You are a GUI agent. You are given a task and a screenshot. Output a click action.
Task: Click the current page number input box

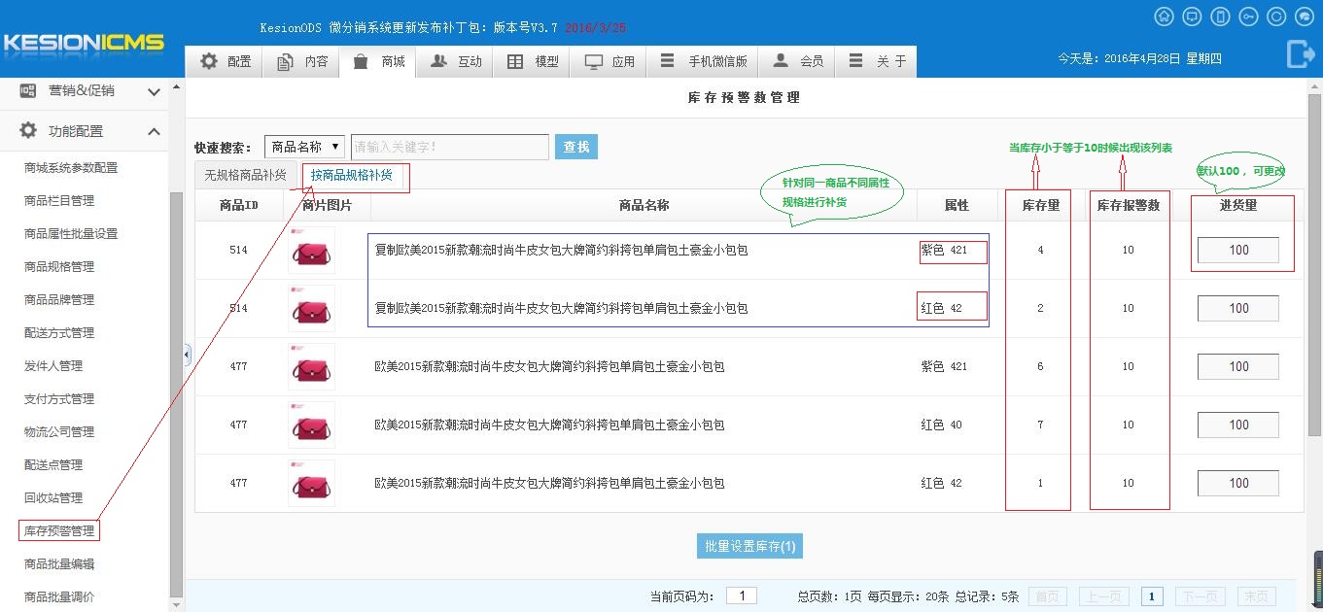(742, 595)
